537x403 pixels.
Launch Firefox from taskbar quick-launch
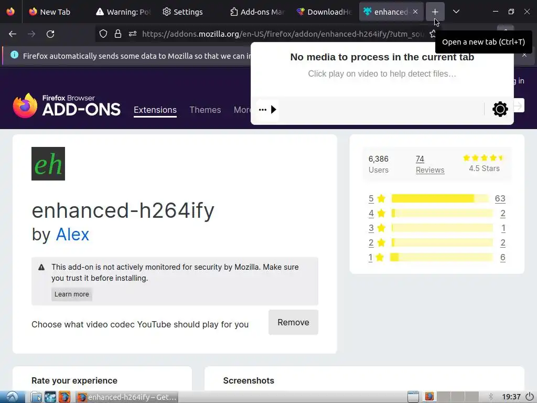[x=64, y=397]
